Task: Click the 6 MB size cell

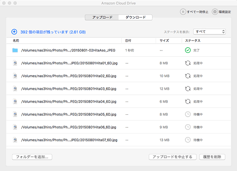Action: coord(164,102)
